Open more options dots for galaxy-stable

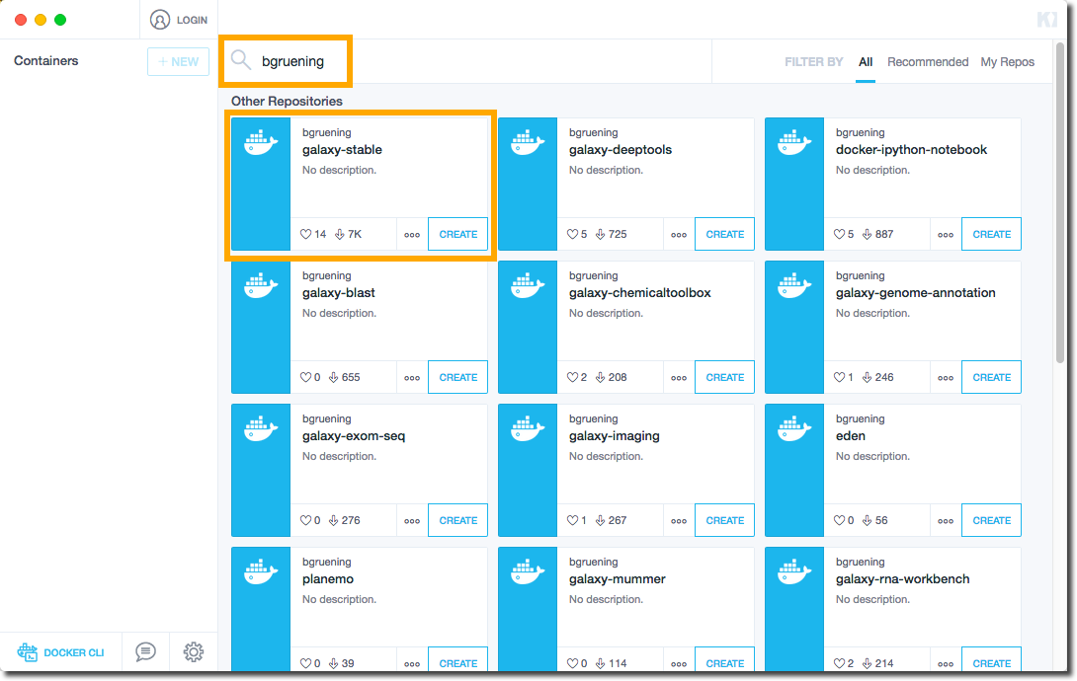(x=412, y=235)
